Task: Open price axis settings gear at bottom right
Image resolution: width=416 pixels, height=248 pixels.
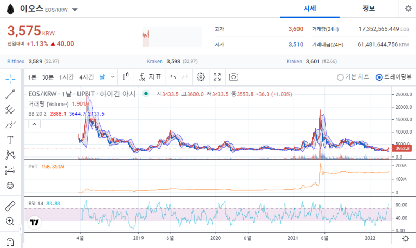Action: point(406,238)
